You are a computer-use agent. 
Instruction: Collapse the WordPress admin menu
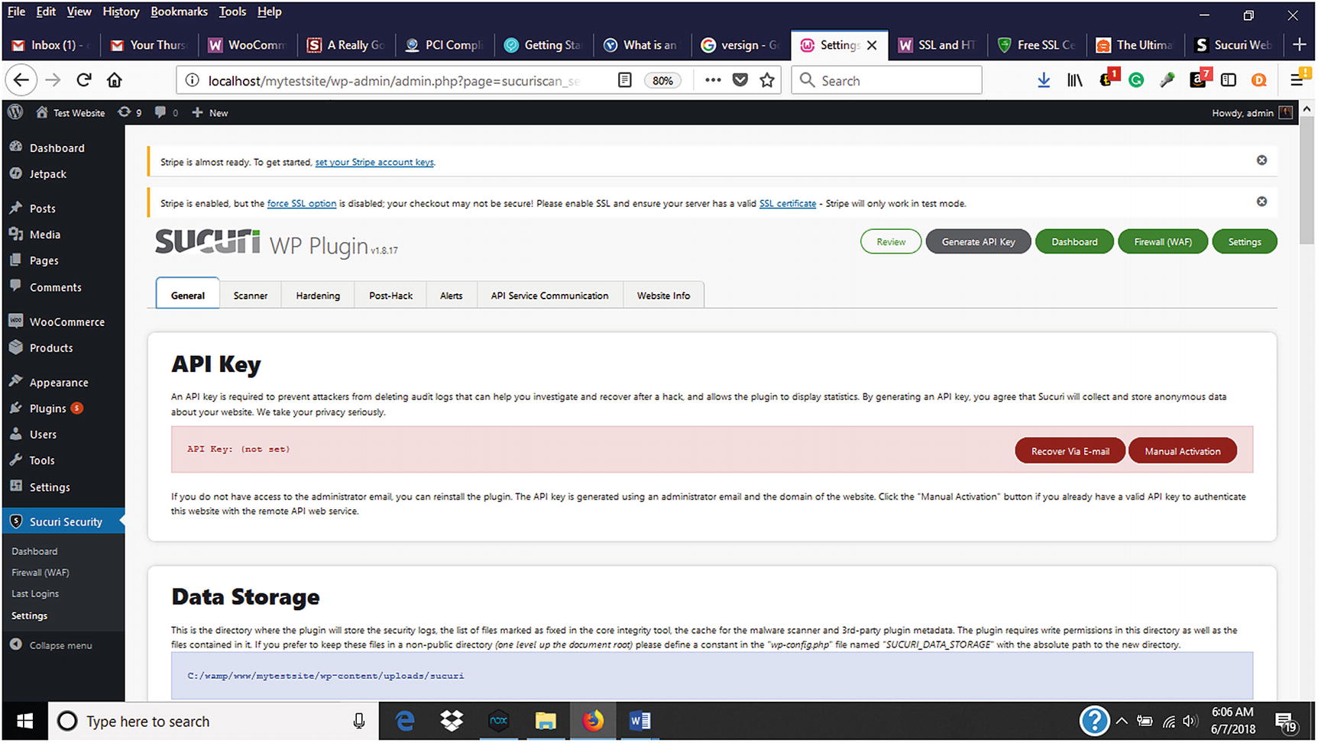click(51, 645)
